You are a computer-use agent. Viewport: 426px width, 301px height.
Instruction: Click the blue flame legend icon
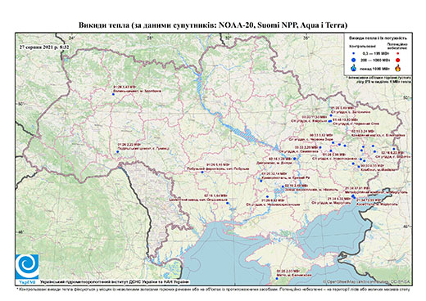coord(354,68)
